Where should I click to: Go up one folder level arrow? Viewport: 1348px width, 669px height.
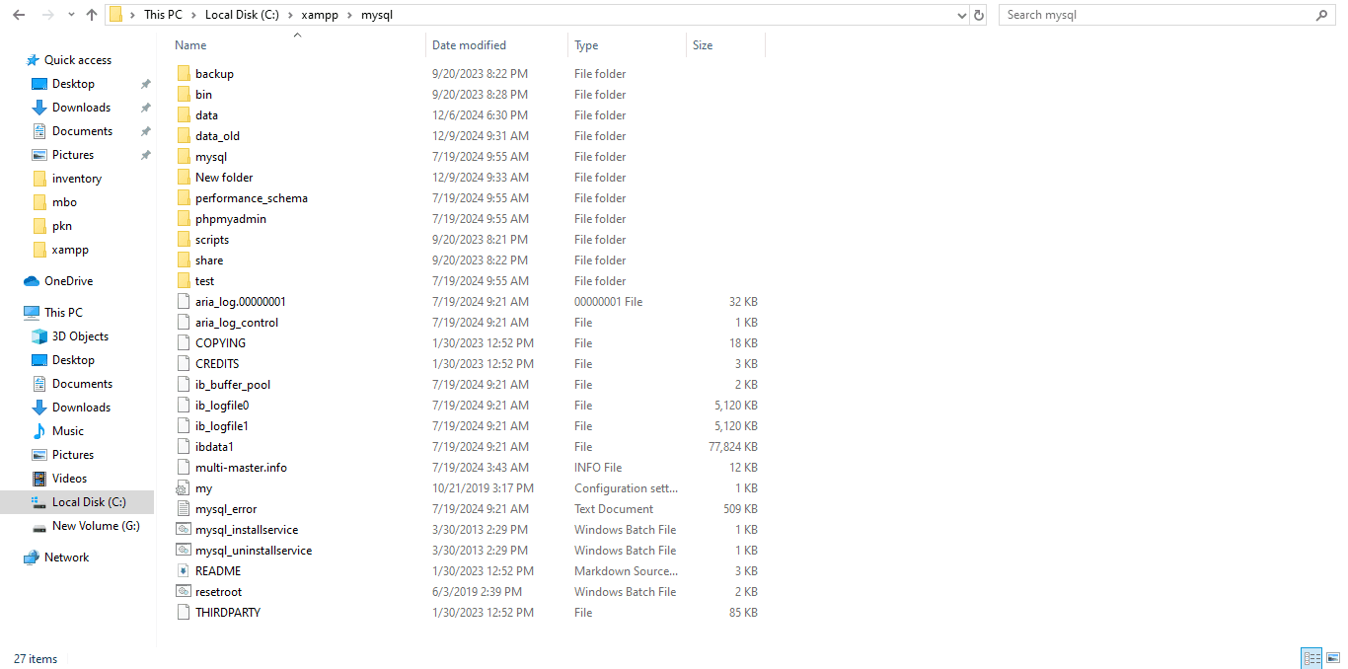coord(92,15)
